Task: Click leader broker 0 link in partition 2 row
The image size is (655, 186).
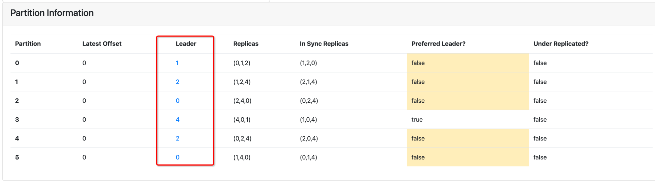Action: [177, 101]
